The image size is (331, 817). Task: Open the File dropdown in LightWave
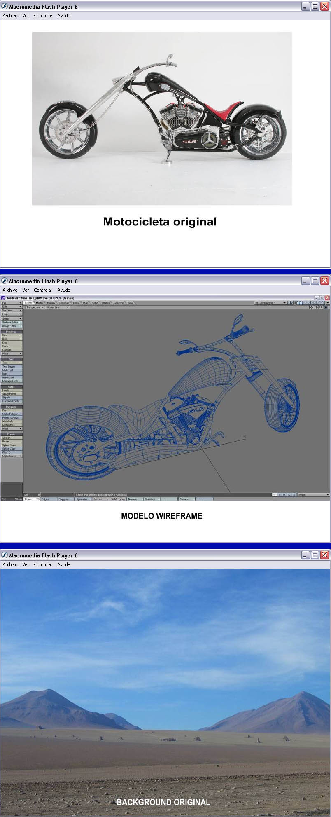tap(12, 303)
